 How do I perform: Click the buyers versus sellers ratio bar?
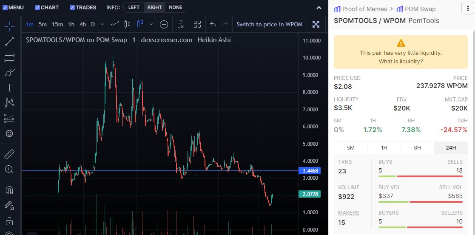point(421,227)
